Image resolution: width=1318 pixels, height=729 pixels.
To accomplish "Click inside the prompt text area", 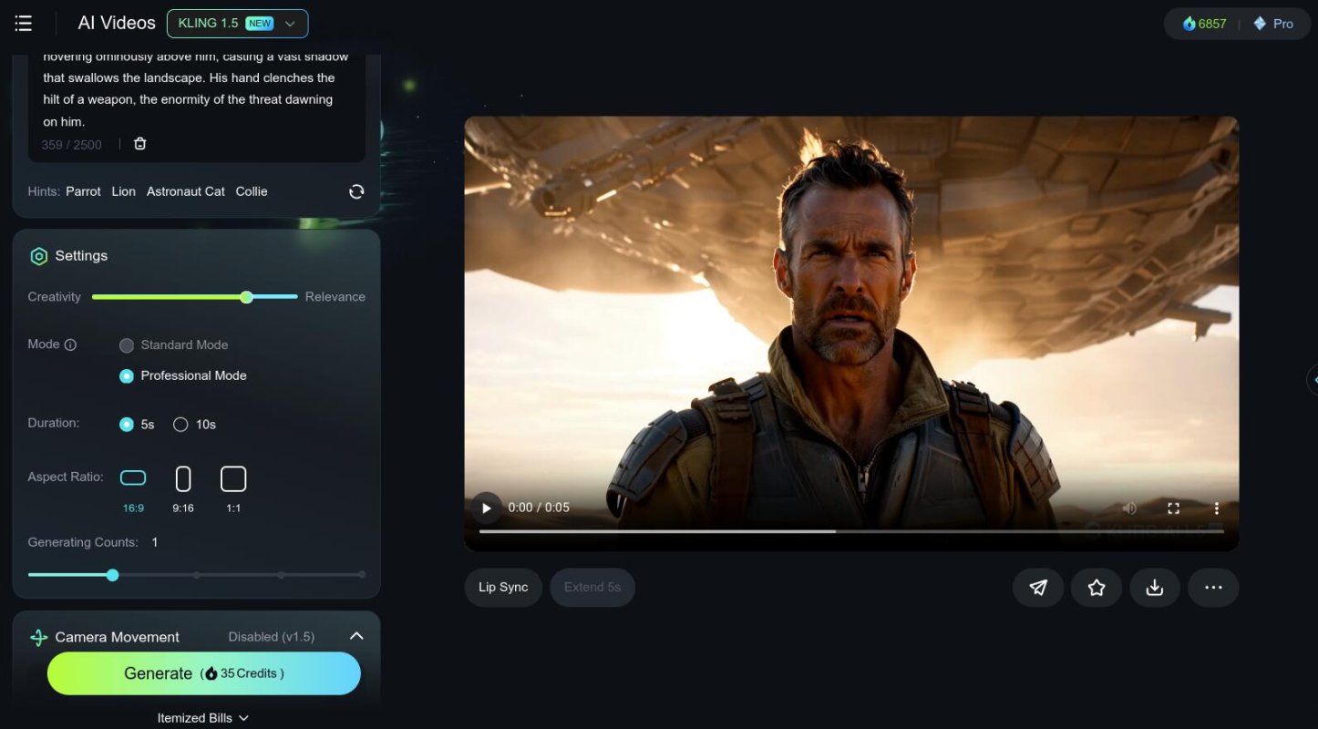I will point(196,89).
